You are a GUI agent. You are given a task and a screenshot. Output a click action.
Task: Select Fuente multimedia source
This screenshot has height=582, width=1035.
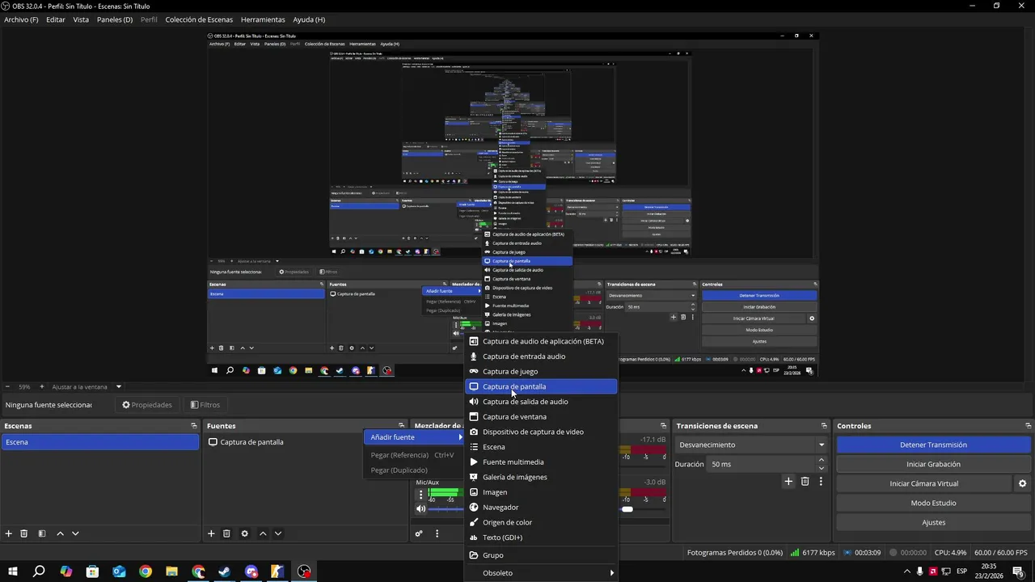pyautogui.click(x=541, y=462)
